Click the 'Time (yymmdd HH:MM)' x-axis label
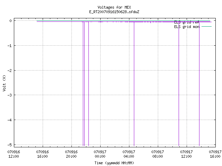Screen dimensions: 222x166 114,163
